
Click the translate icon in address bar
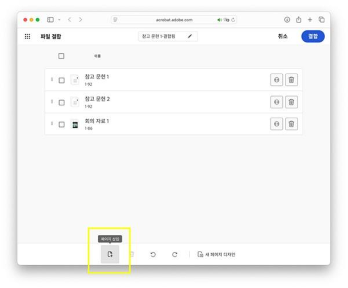click(226, 20)
